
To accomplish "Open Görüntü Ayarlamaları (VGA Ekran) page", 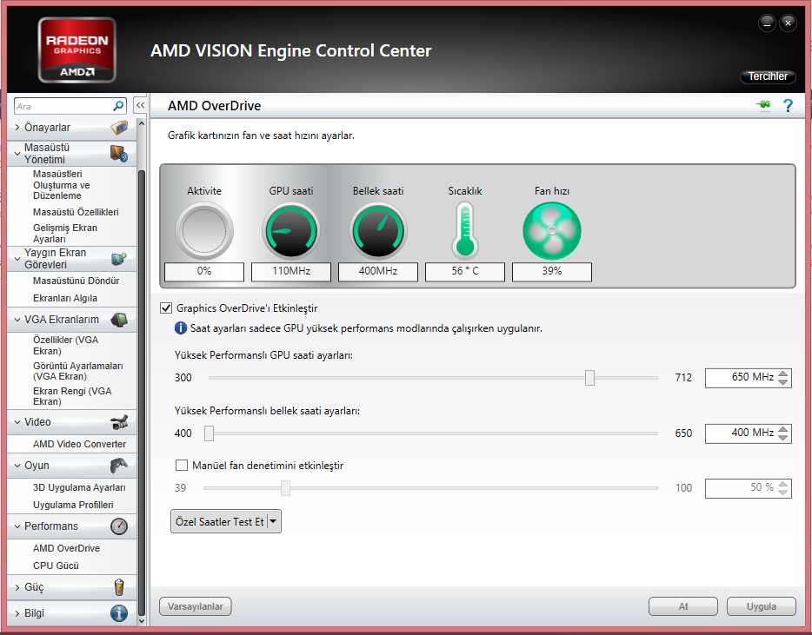I will click(77, 371).
